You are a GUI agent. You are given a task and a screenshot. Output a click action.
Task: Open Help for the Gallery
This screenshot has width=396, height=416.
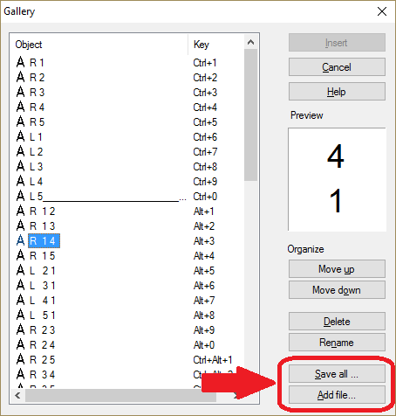point(337,92)
